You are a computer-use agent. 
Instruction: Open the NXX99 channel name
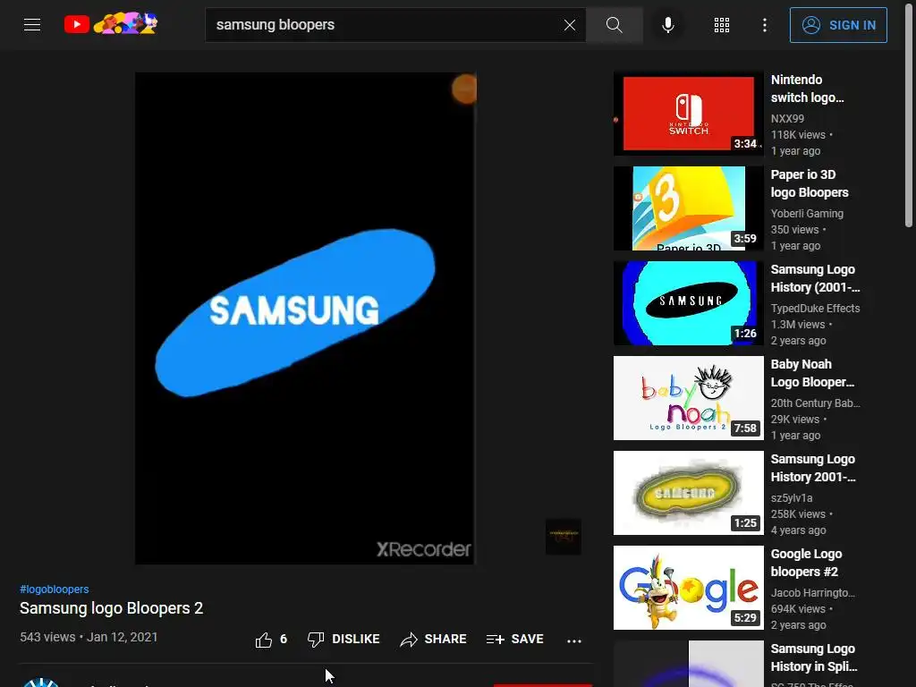pyautogui.click(x=787, y=119)
